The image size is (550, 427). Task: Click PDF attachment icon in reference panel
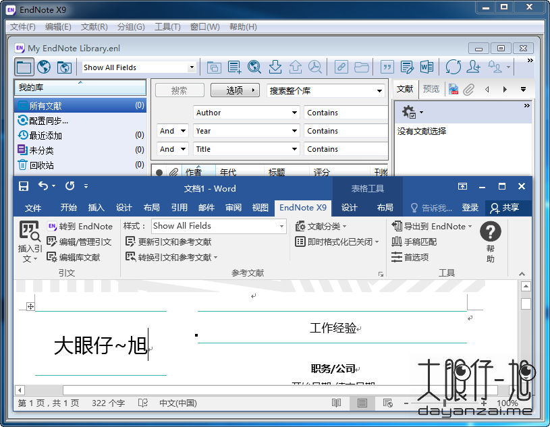(453, 90)
